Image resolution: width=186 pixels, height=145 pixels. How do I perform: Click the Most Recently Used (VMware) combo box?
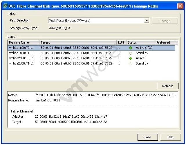(x=98, y=21)
